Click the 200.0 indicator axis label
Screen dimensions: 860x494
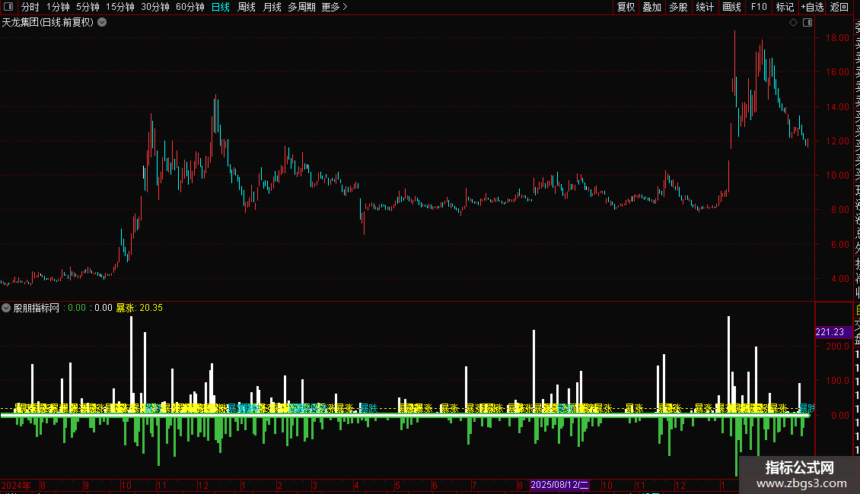[x=837, y=346]
